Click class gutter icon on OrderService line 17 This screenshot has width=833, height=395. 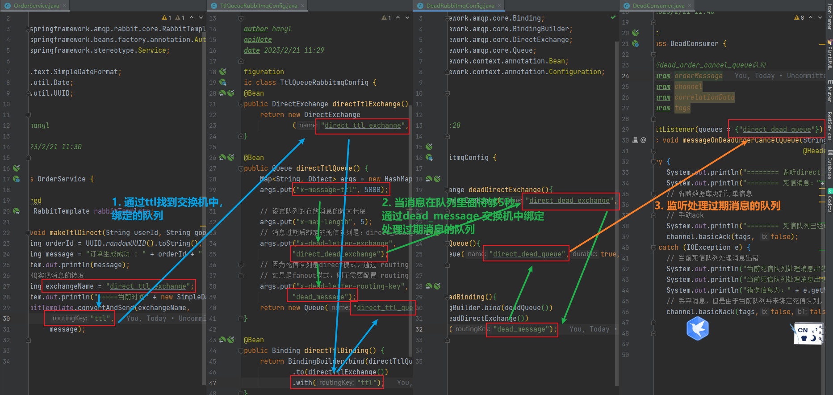point(17,179)
